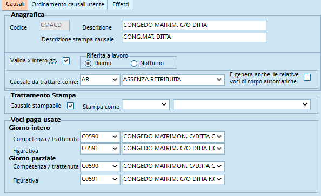Open the Effetti tab
Screen dimensions: 321x196
(x=121, y=4)
